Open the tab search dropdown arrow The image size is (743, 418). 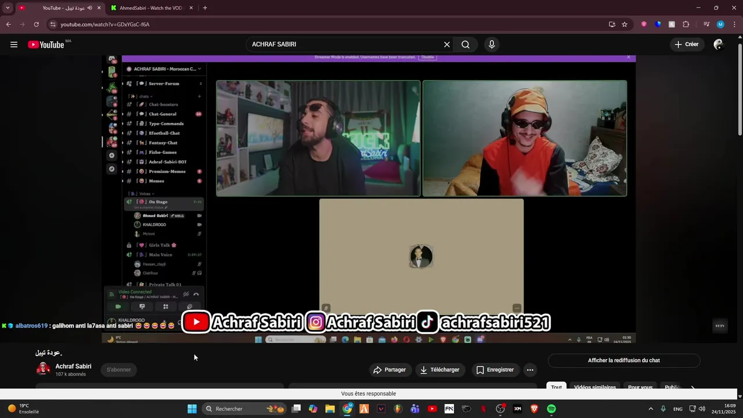8,8
